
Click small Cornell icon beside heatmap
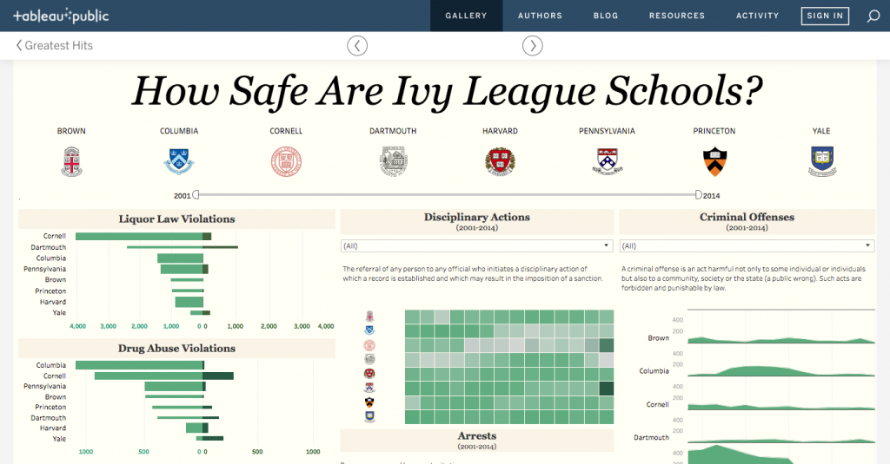(x=369, y=345)
